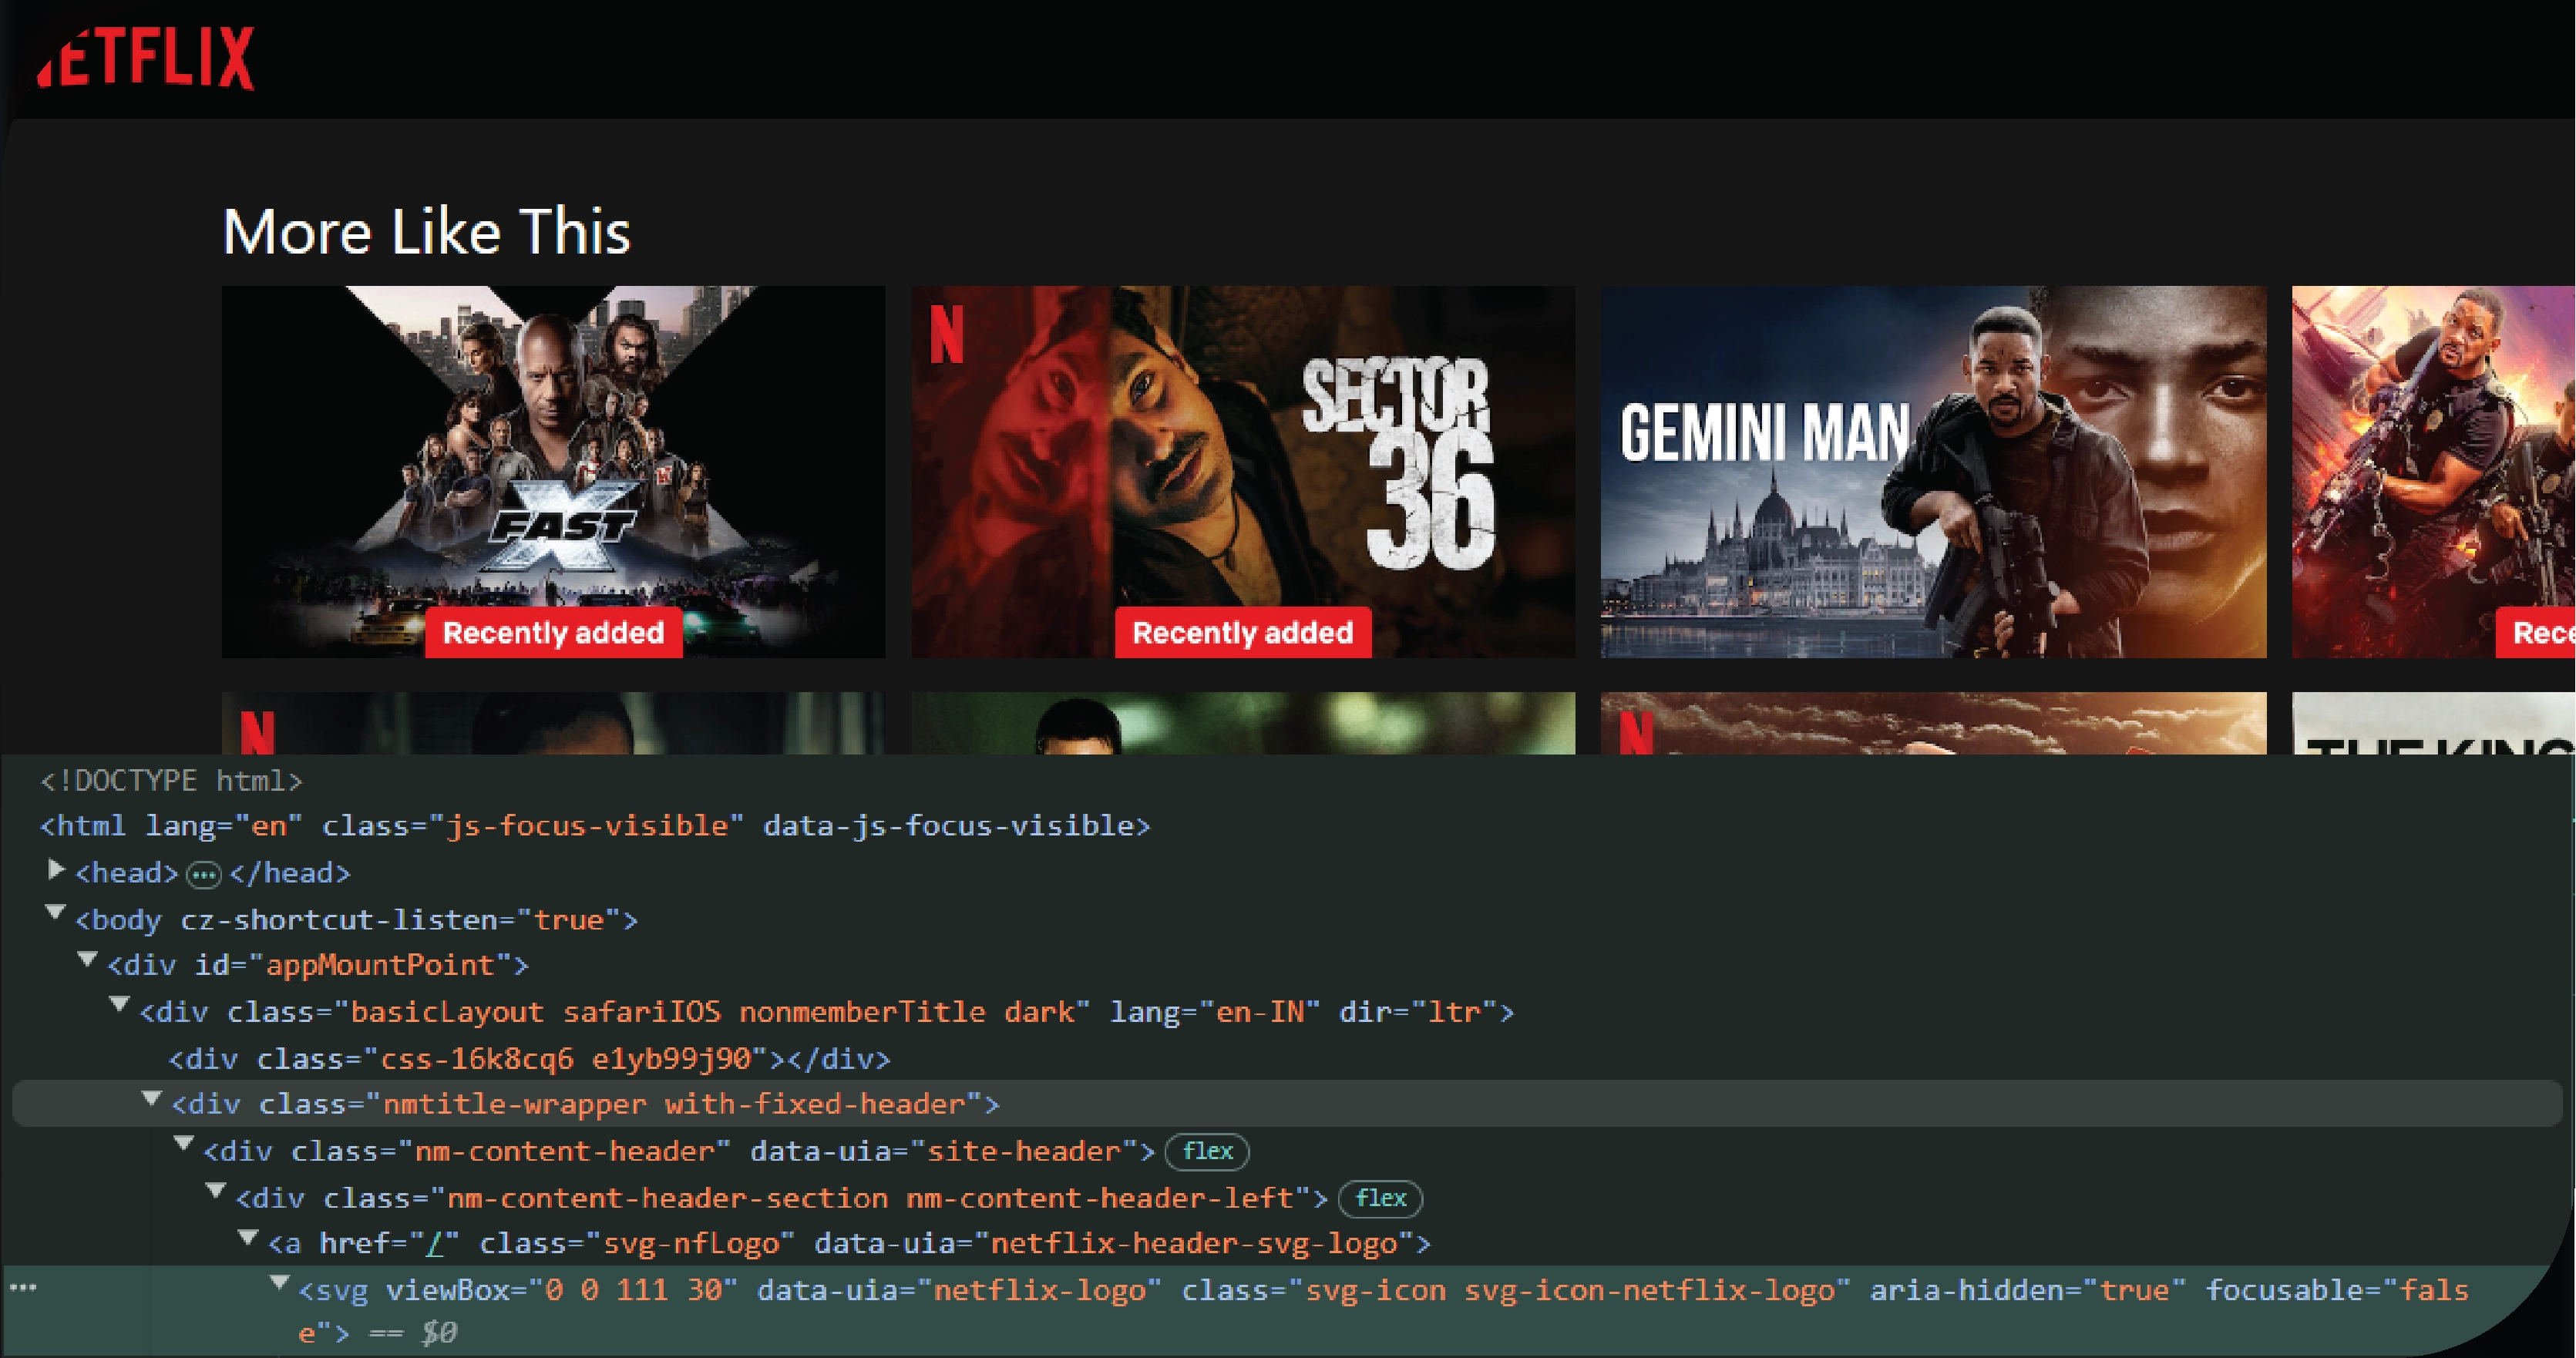The image size is (2576, 1358).
Task: Click the ellipsis breadcrumb at bottom left
Action: point(24,1286)
